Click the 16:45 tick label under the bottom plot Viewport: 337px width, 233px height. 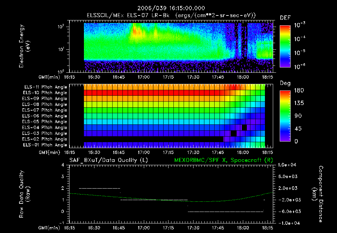(x=119, y=228)
